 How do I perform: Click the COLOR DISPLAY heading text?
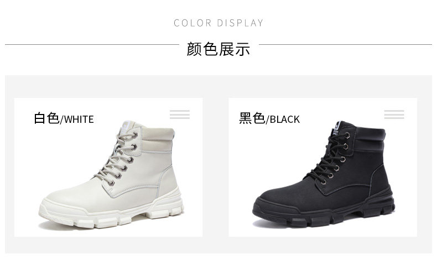(218, 23)
